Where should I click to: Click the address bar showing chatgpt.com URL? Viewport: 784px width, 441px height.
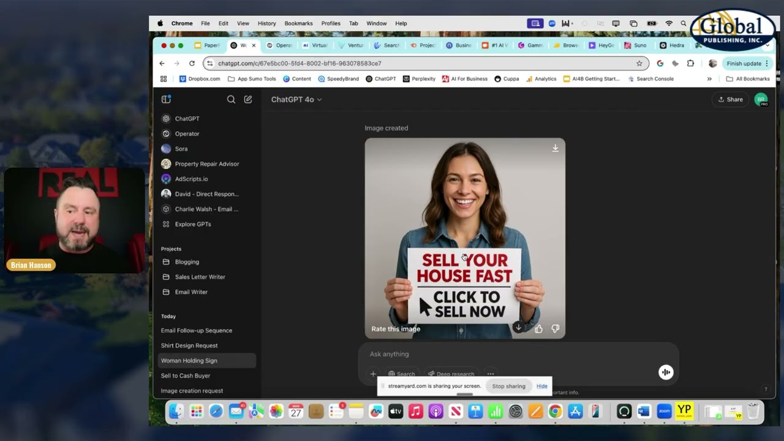pos(425,63)
